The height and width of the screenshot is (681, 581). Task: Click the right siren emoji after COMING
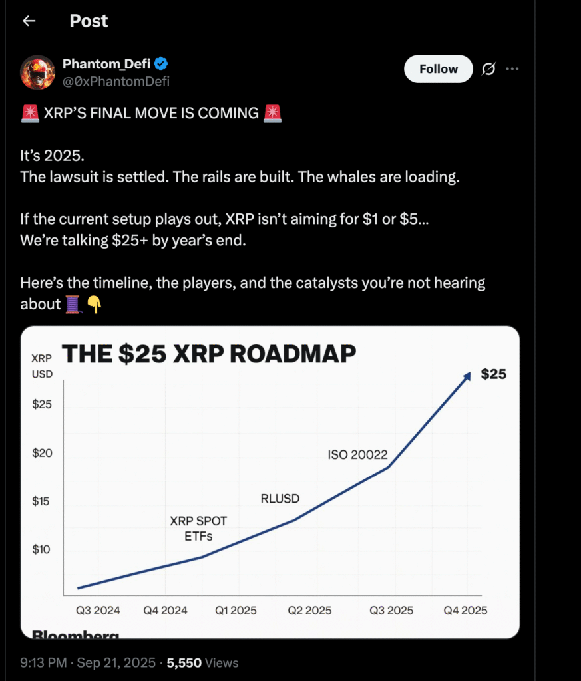pyautogui.click(x=272, y=114)
